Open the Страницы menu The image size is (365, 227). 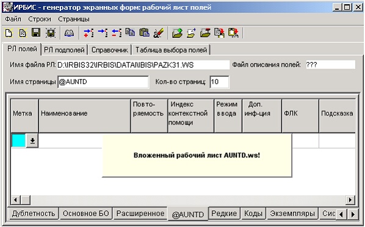pyautogui.click(x=74, y=19)
